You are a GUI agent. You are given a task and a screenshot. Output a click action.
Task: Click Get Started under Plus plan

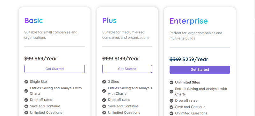[127, 69]
